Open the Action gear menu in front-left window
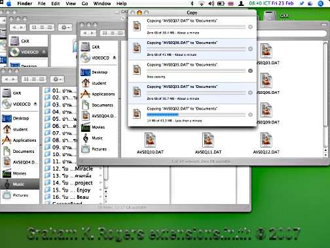The height and width of the screenshot is (248, 330). point(57,79)
